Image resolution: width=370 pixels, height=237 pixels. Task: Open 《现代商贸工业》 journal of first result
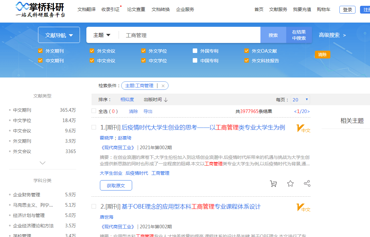pos(118,148)
